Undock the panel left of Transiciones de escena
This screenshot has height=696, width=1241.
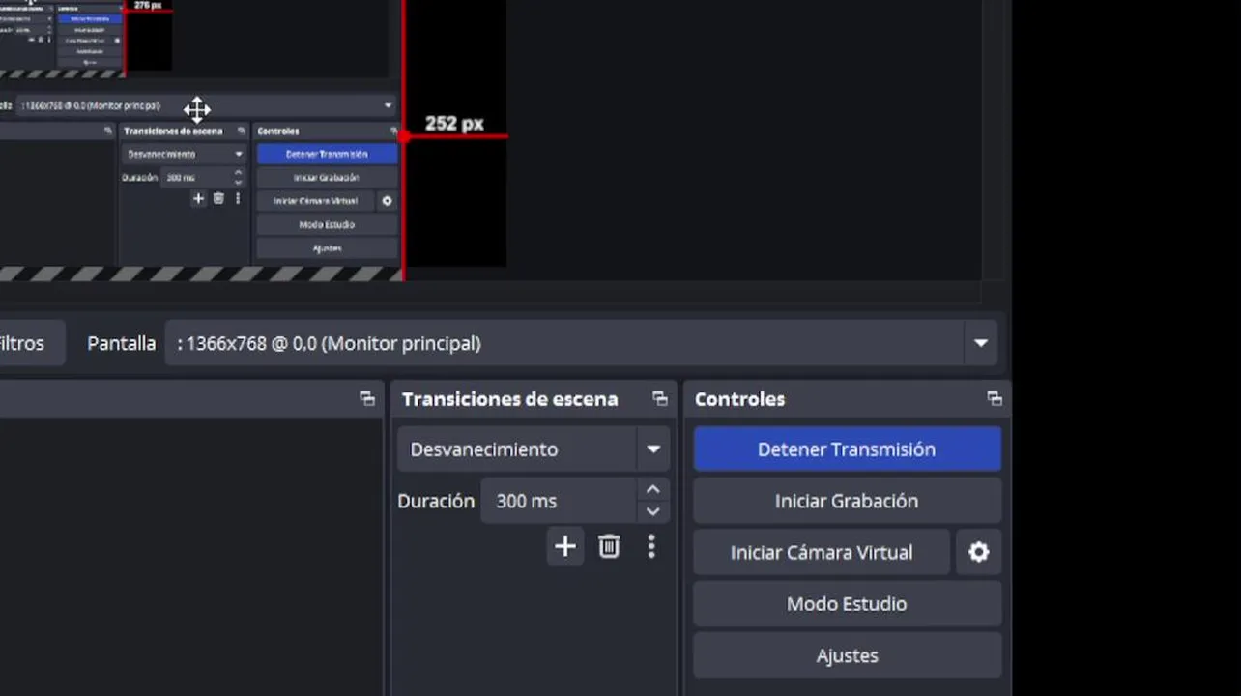pyautogui.click(x=367, y=398)
